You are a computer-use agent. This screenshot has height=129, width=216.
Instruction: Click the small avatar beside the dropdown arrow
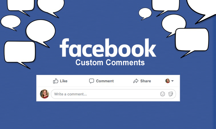point(168,81)
